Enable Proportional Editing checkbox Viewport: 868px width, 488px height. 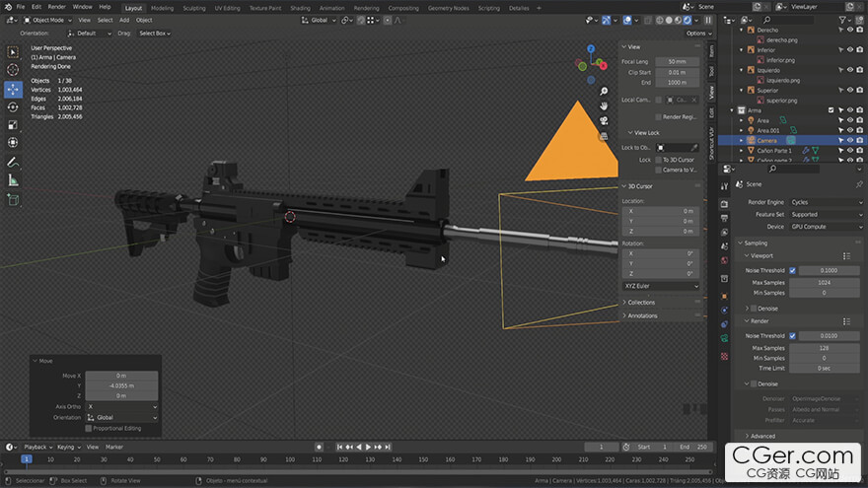point(89,428)
